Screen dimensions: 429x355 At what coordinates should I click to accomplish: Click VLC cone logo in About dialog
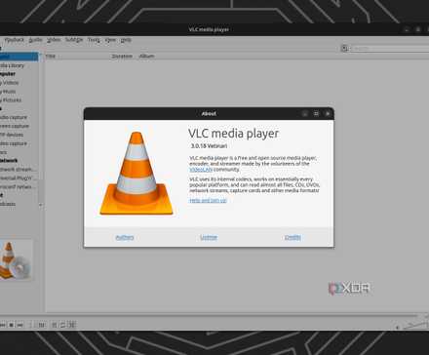pos(136,174)
